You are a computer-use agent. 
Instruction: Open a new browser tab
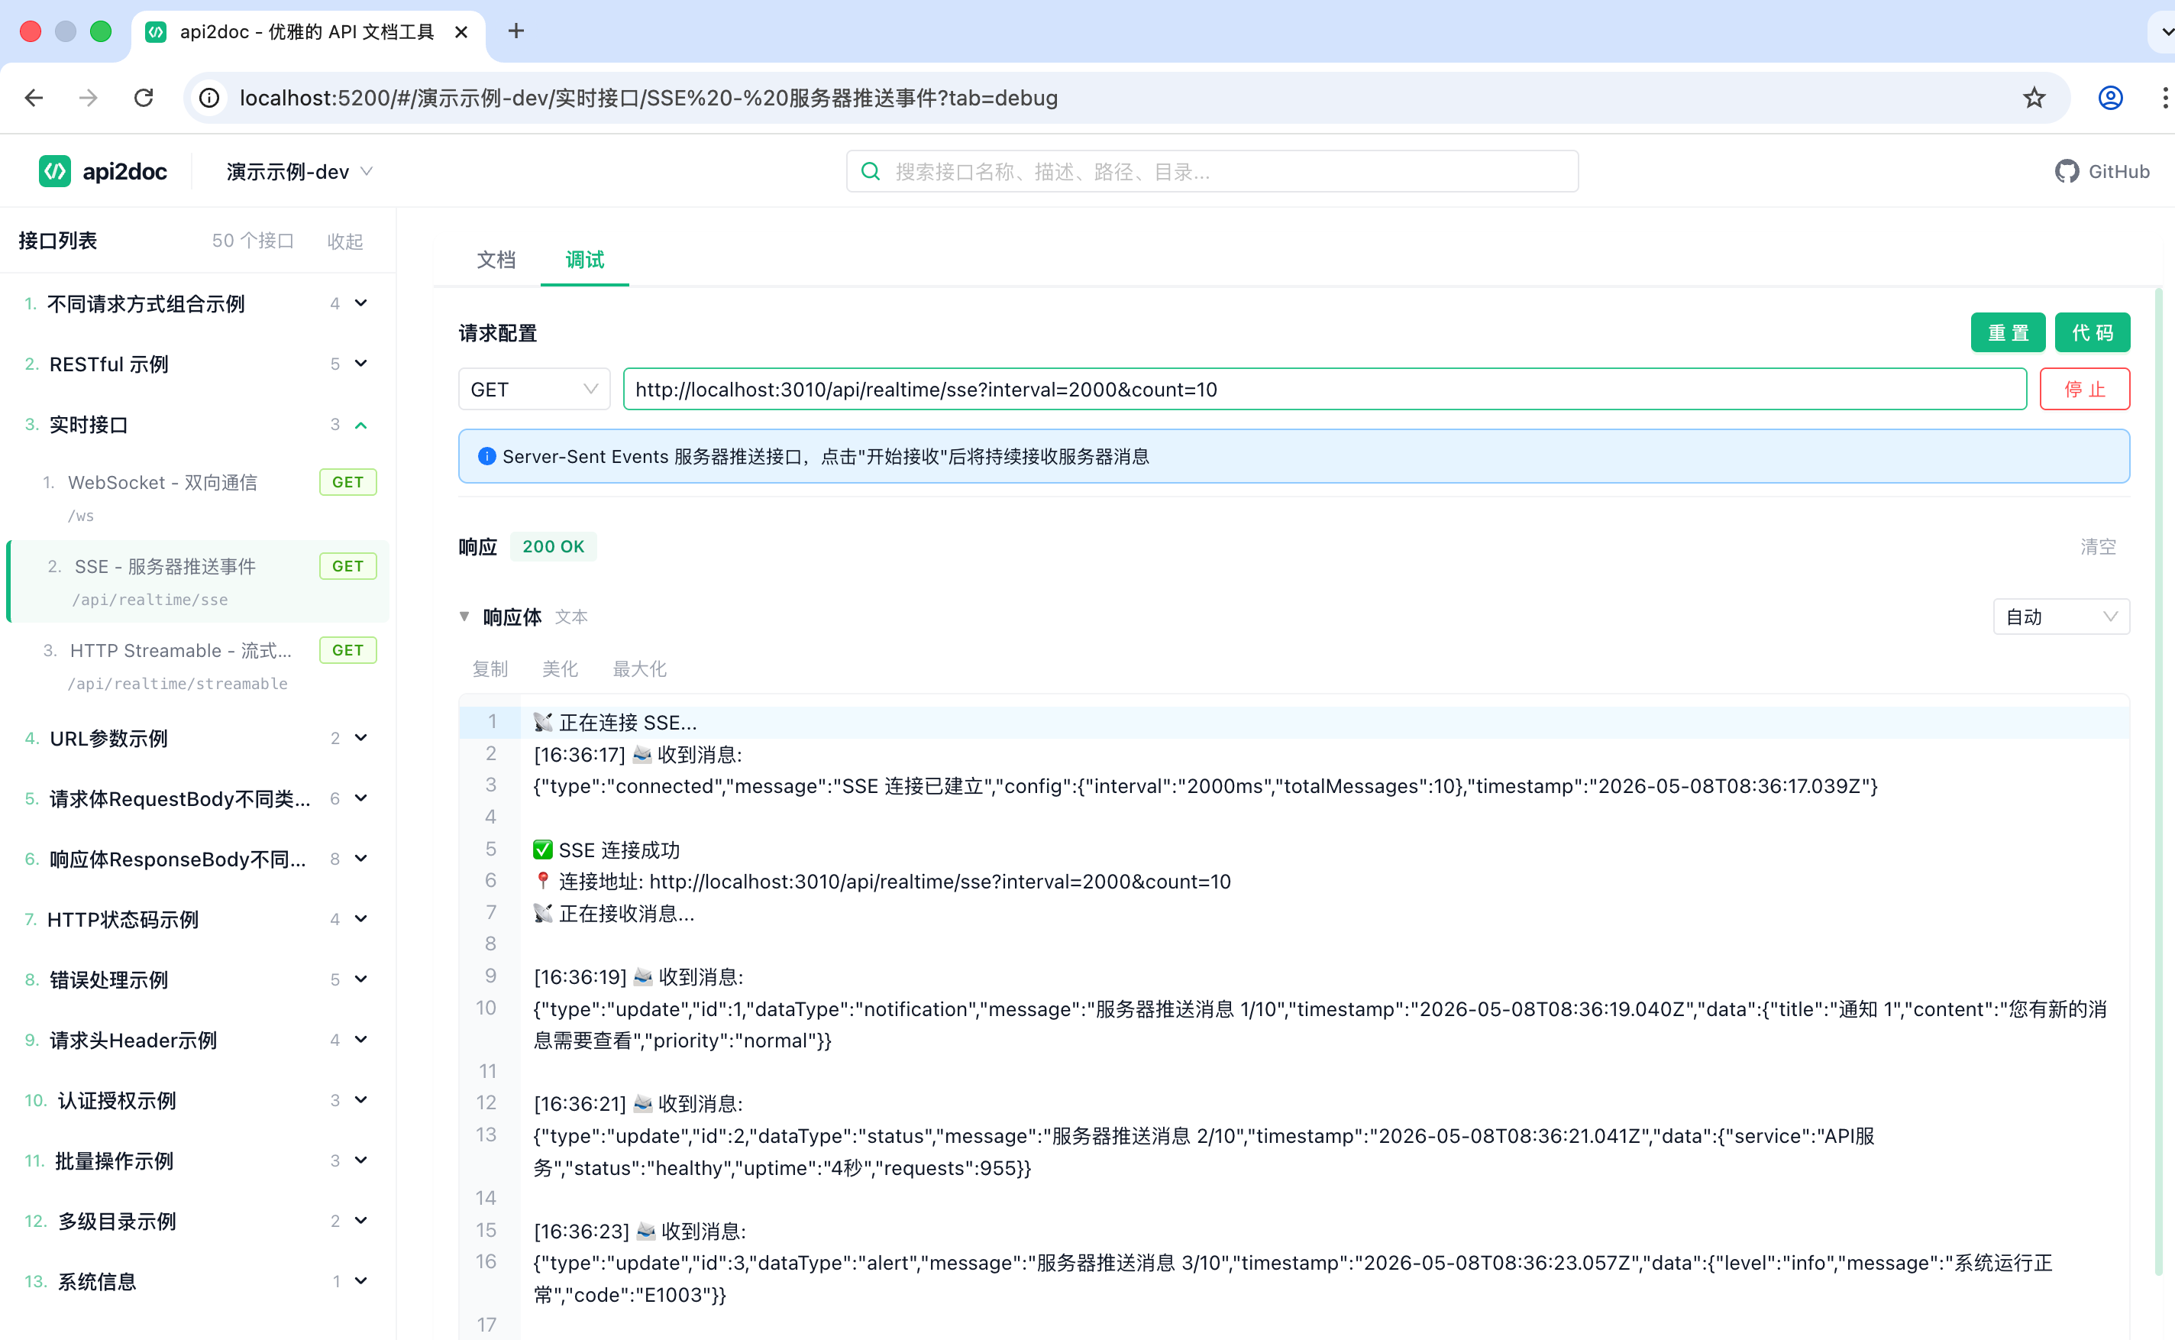(515, 31)
